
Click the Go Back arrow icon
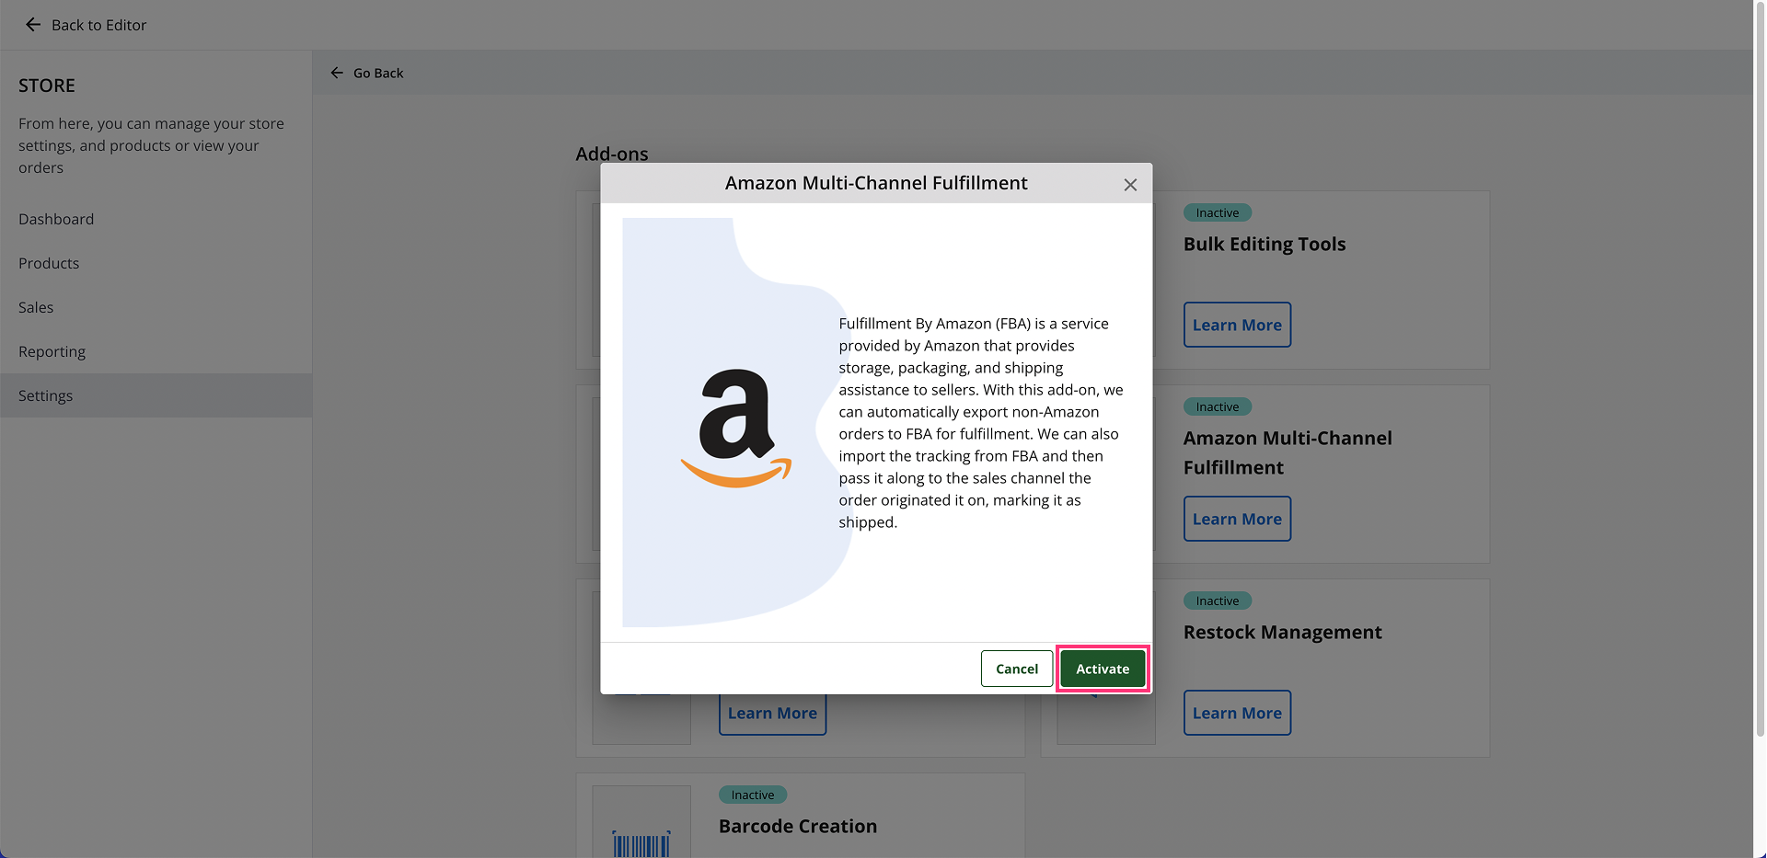pos(337,73)
